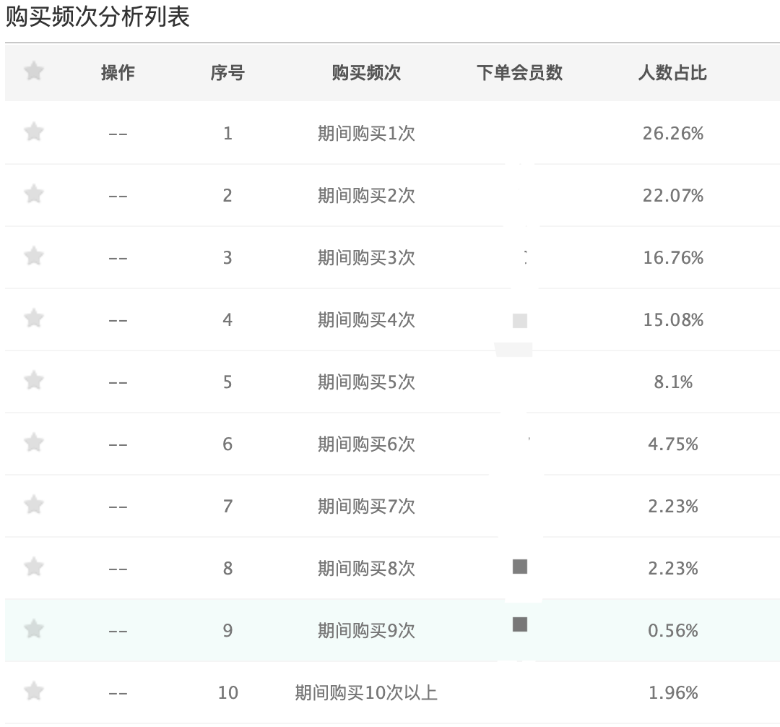Select the 期间购买1次 cell
Image resolution: width=780 pixels, height=727 pixels.
[366, 134]
